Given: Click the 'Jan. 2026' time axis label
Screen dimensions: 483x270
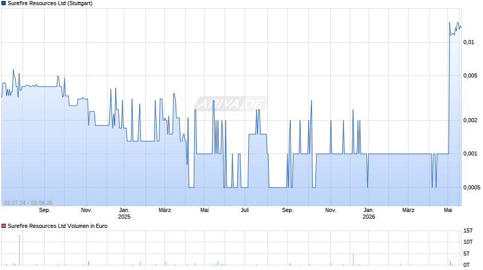Looking at the screenshot, I should (369, 214).
